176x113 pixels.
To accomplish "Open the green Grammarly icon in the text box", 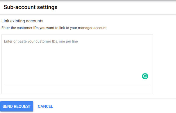I will [x=145, y=76].
